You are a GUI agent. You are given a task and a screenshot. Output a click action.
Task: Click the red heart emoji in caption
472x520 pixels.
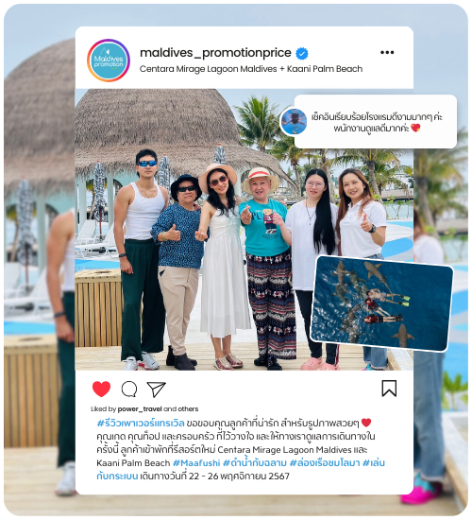pos(366,423)
